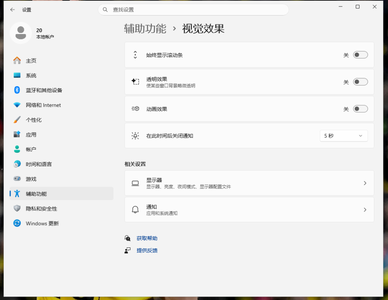The width and height of the screenshot is (388, 300).
Task: Click the search magnifier icon
Action: tap(105, 9)
